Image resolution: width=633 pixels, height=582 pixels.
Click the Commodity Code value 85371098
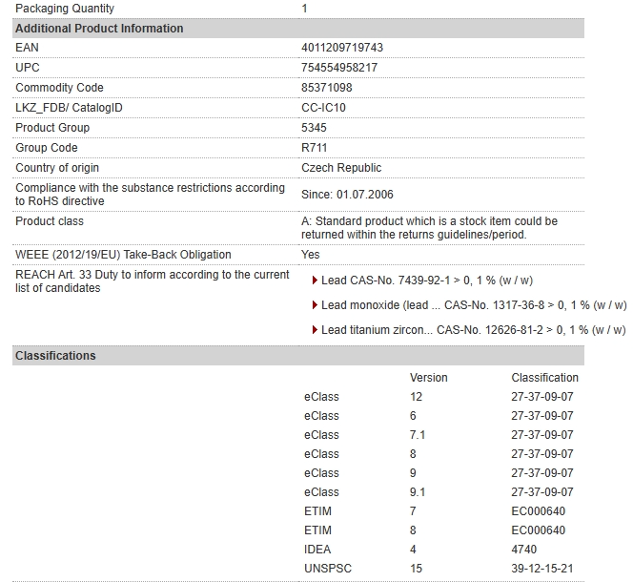[327, 88]
